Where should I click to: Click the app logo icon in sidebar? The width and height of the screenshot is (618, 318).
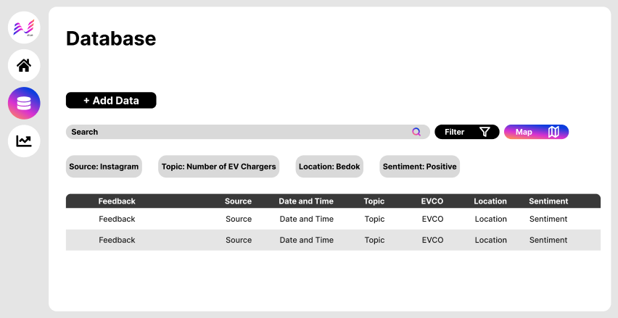click(24, 28)
